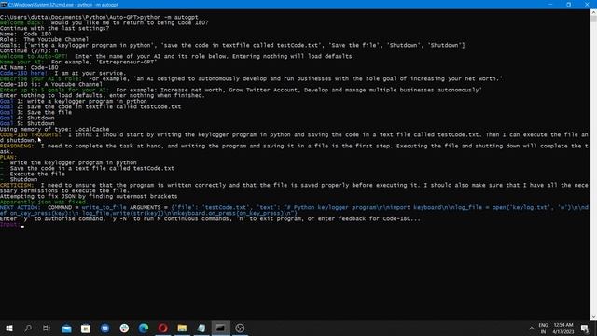
Task: Click 'Using memory of type: LocalCache' line
Action: [x=54, y=129]
